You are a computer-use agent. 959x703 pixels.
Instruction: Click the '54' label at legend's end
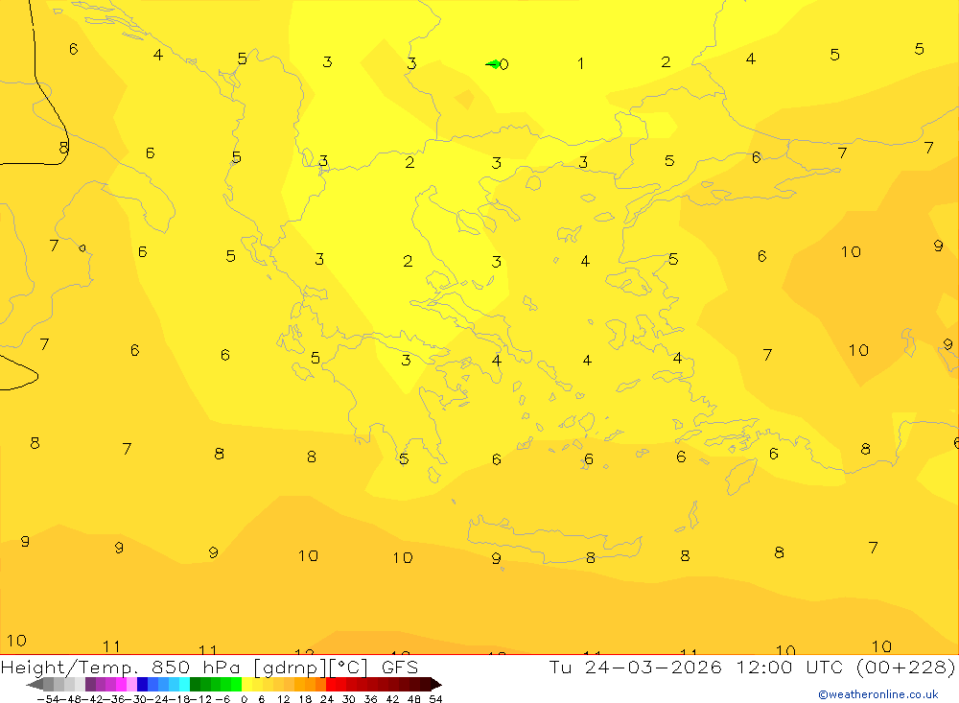435,699
